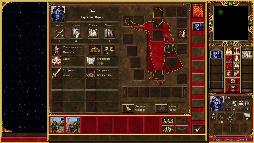Open Дневник заданий quest log
Screen dimensions: 254x143
128,108
